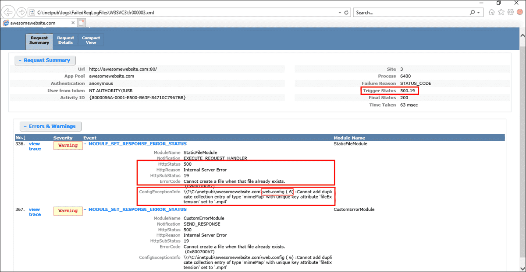Refresh the page using the reload icon
The width and height of the screenshot is (526, 272).
pos(346,12)
